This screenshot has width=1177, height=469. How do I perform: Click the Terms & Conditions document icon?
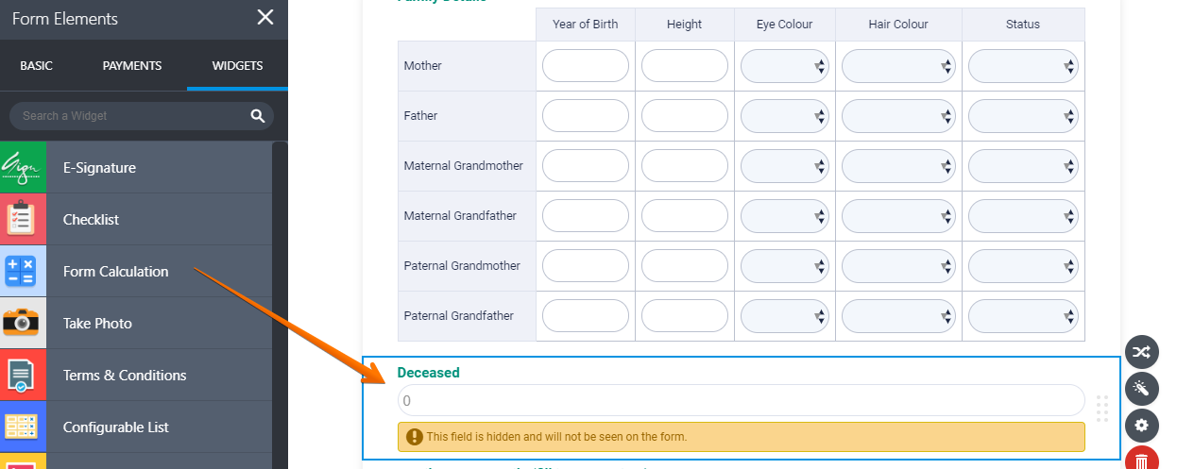[23, 376]
